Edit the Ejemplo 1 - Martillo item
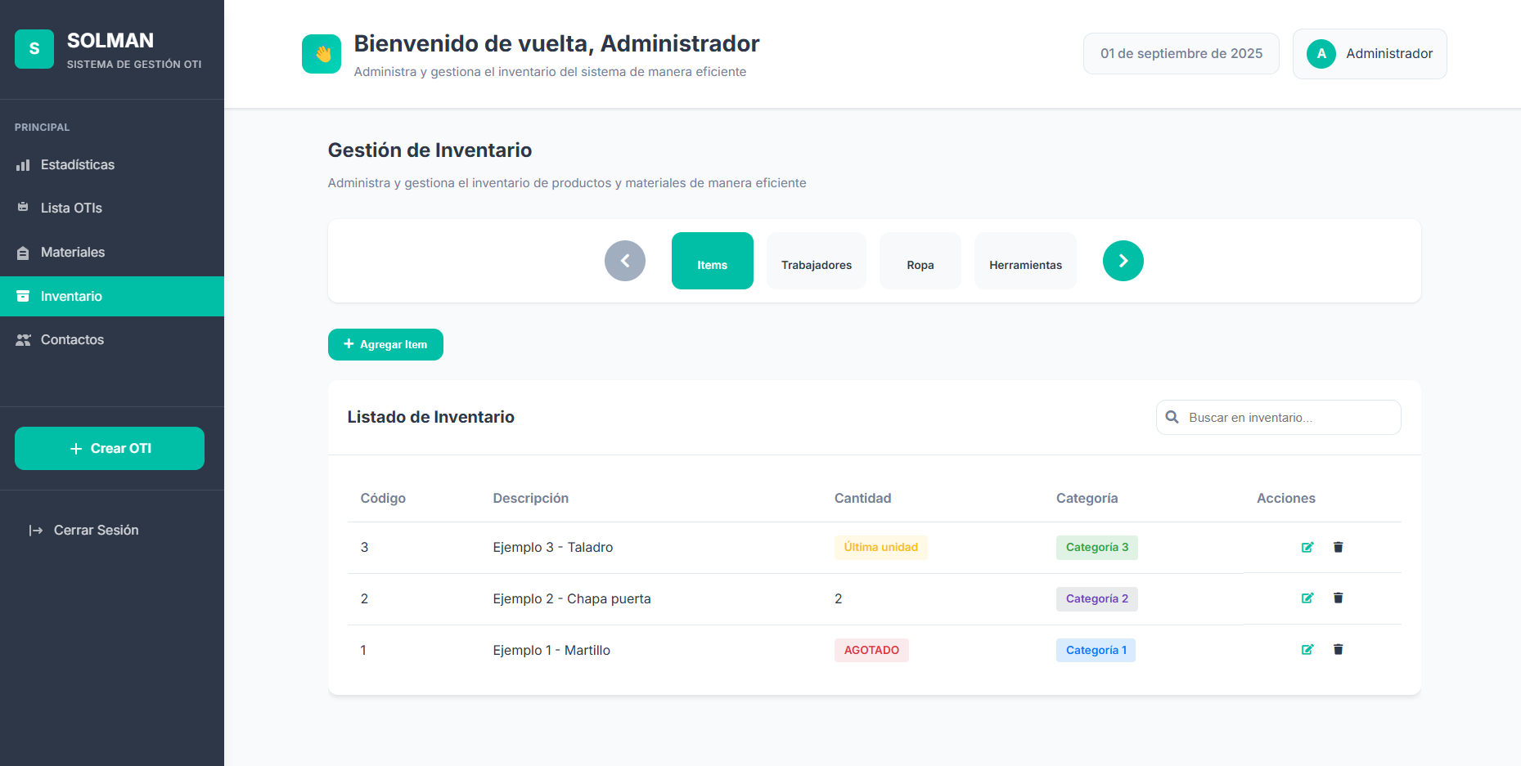This screenshot has height=766, width=1521. pyautogui.click(x=1307, y=649)
